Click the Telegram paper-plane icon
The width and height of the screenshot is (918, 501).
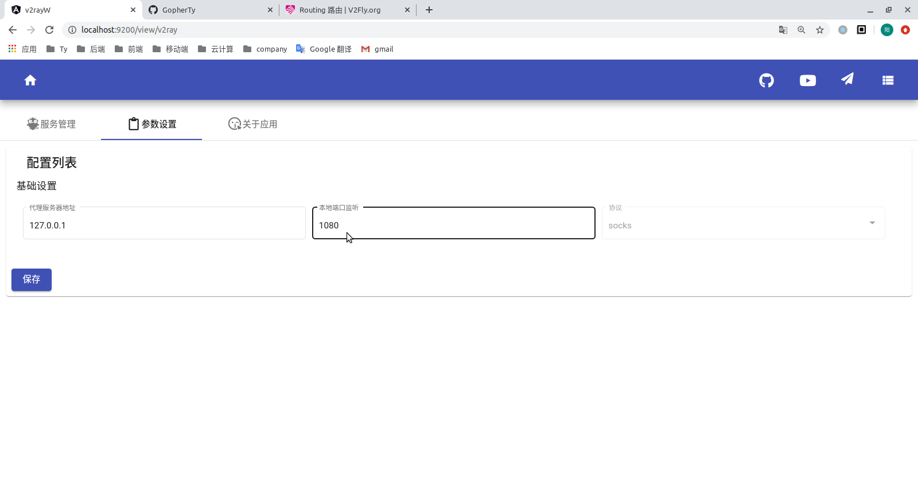(x=847, y=79)
